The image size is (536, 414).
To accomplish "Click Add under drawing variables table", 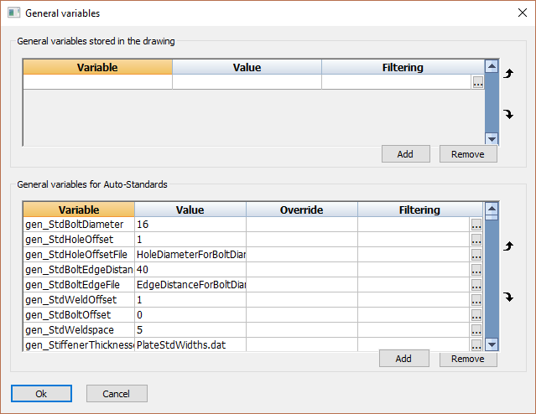I will (x=405, y=154).
